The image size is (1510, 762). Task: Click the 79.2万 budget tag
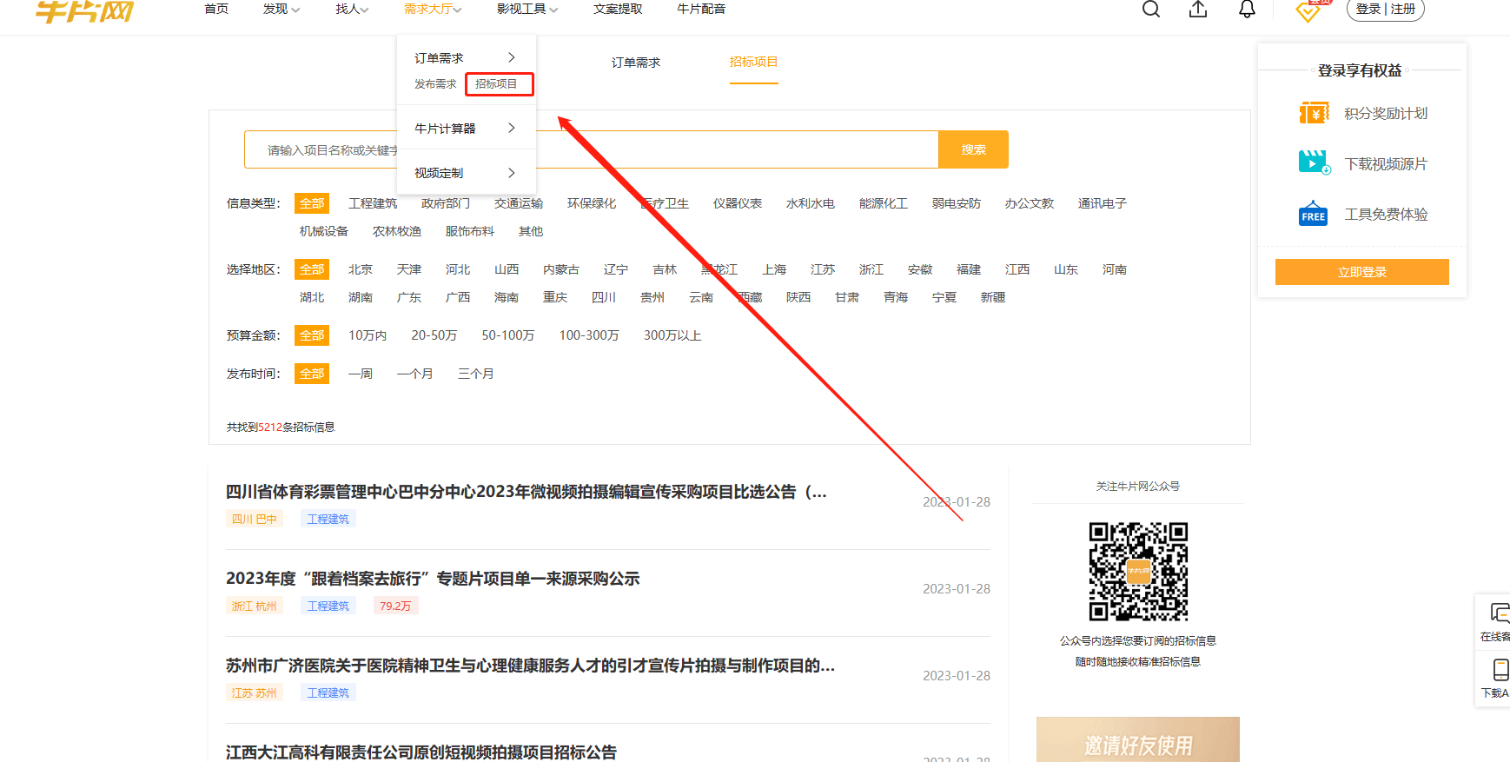395,606
